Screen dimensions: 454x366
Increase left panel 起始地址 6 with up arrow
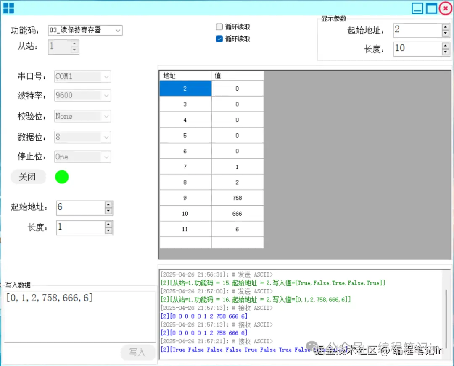[108, 204]
